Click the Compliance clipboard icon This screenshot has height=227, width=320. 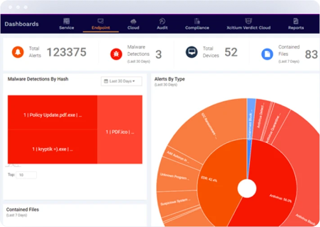coord(197,21)
